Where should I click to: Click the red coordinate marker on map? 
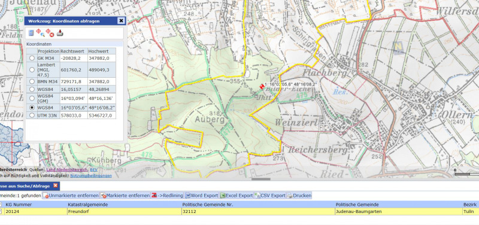(262, 87)
